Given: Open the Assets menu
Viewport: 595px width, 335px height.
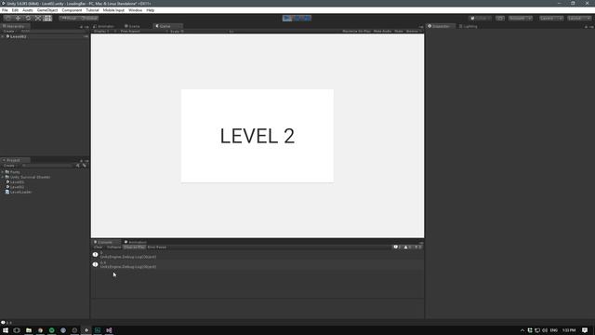Looking at the screenshot, I should (x=27, y=10).
